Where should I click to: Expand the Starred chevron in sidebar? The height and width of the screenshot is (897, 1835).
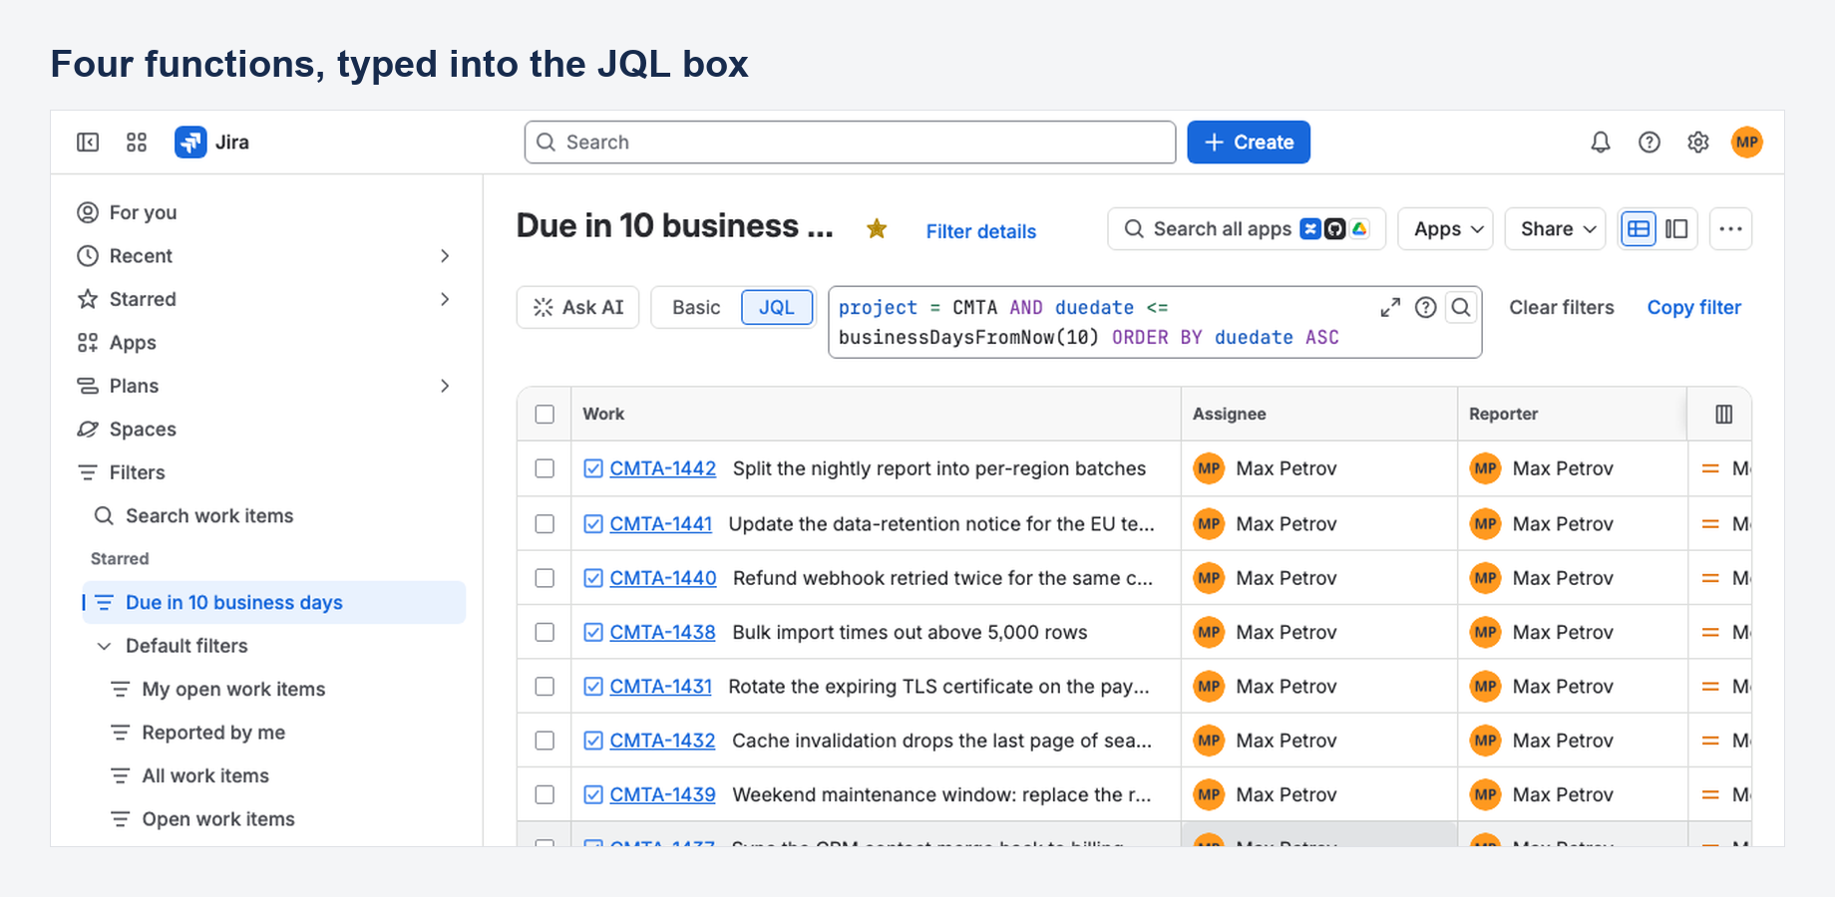[x=445, y=299]
